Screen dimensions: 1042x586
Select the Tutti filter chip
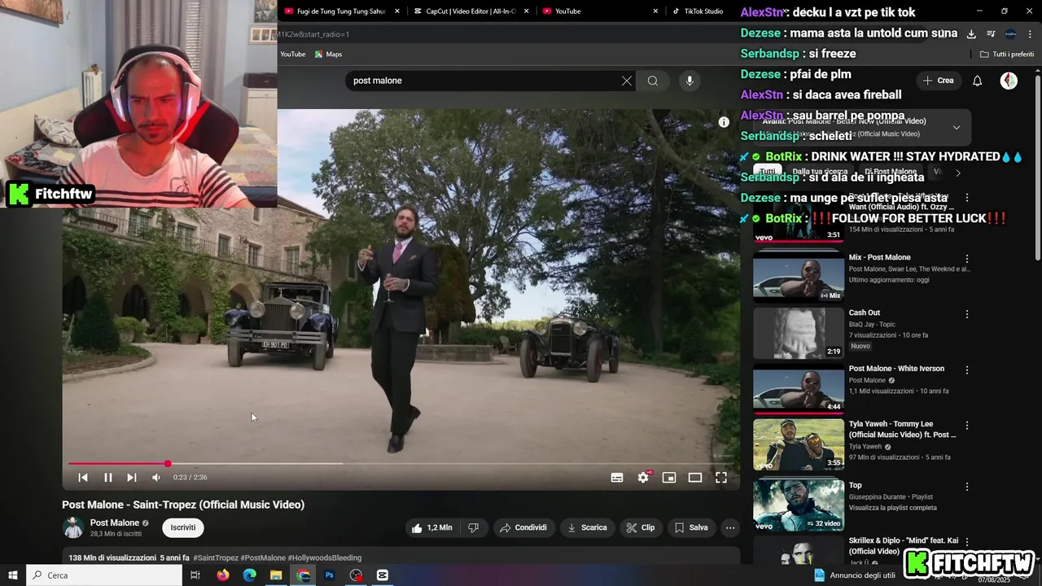pyautogui.click(x=768, y=172)
